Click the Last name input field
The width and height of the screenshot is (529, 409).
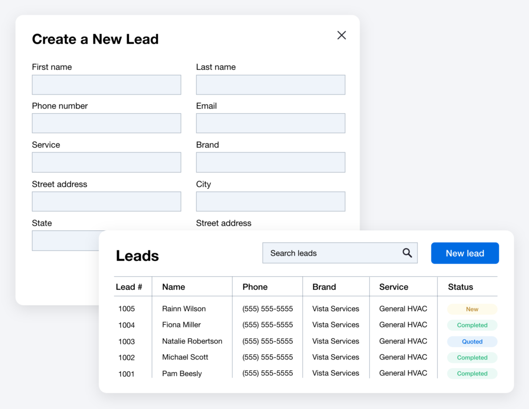tap(271, 85)
